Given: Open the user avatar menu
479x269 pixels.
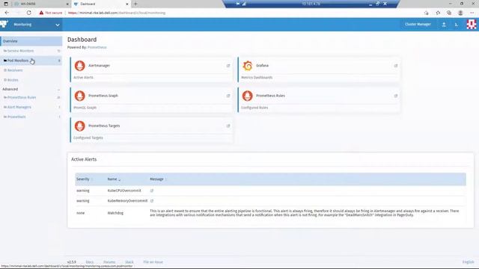Looking at the screenshot, I should click(472, 25).
